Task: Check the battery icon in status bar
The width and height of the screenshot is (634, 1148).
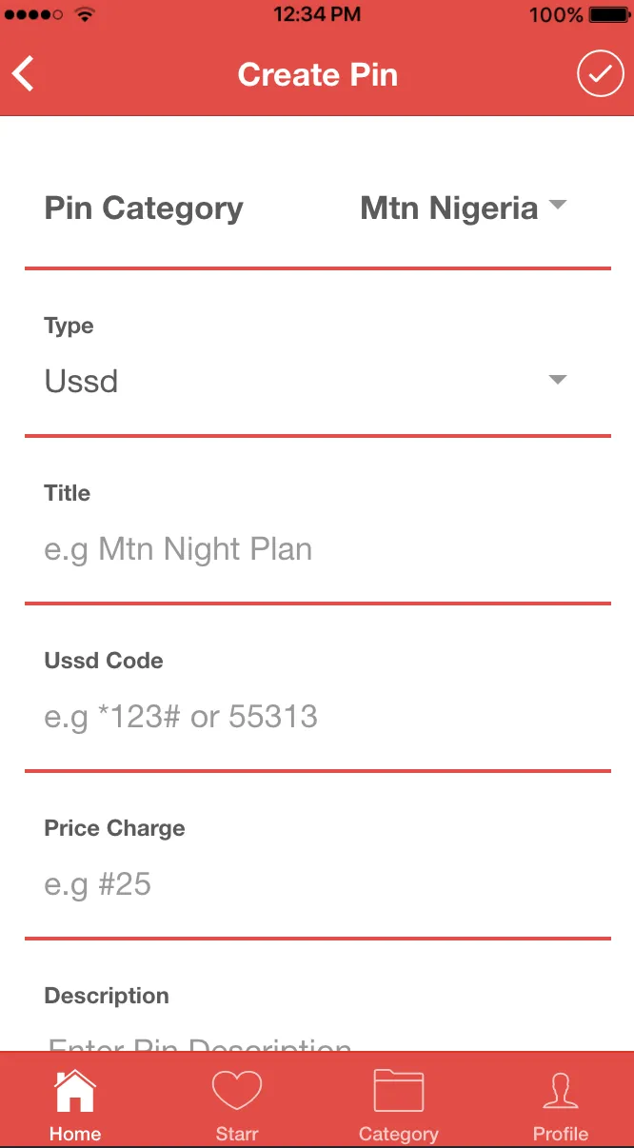Action: coord(609,14)
